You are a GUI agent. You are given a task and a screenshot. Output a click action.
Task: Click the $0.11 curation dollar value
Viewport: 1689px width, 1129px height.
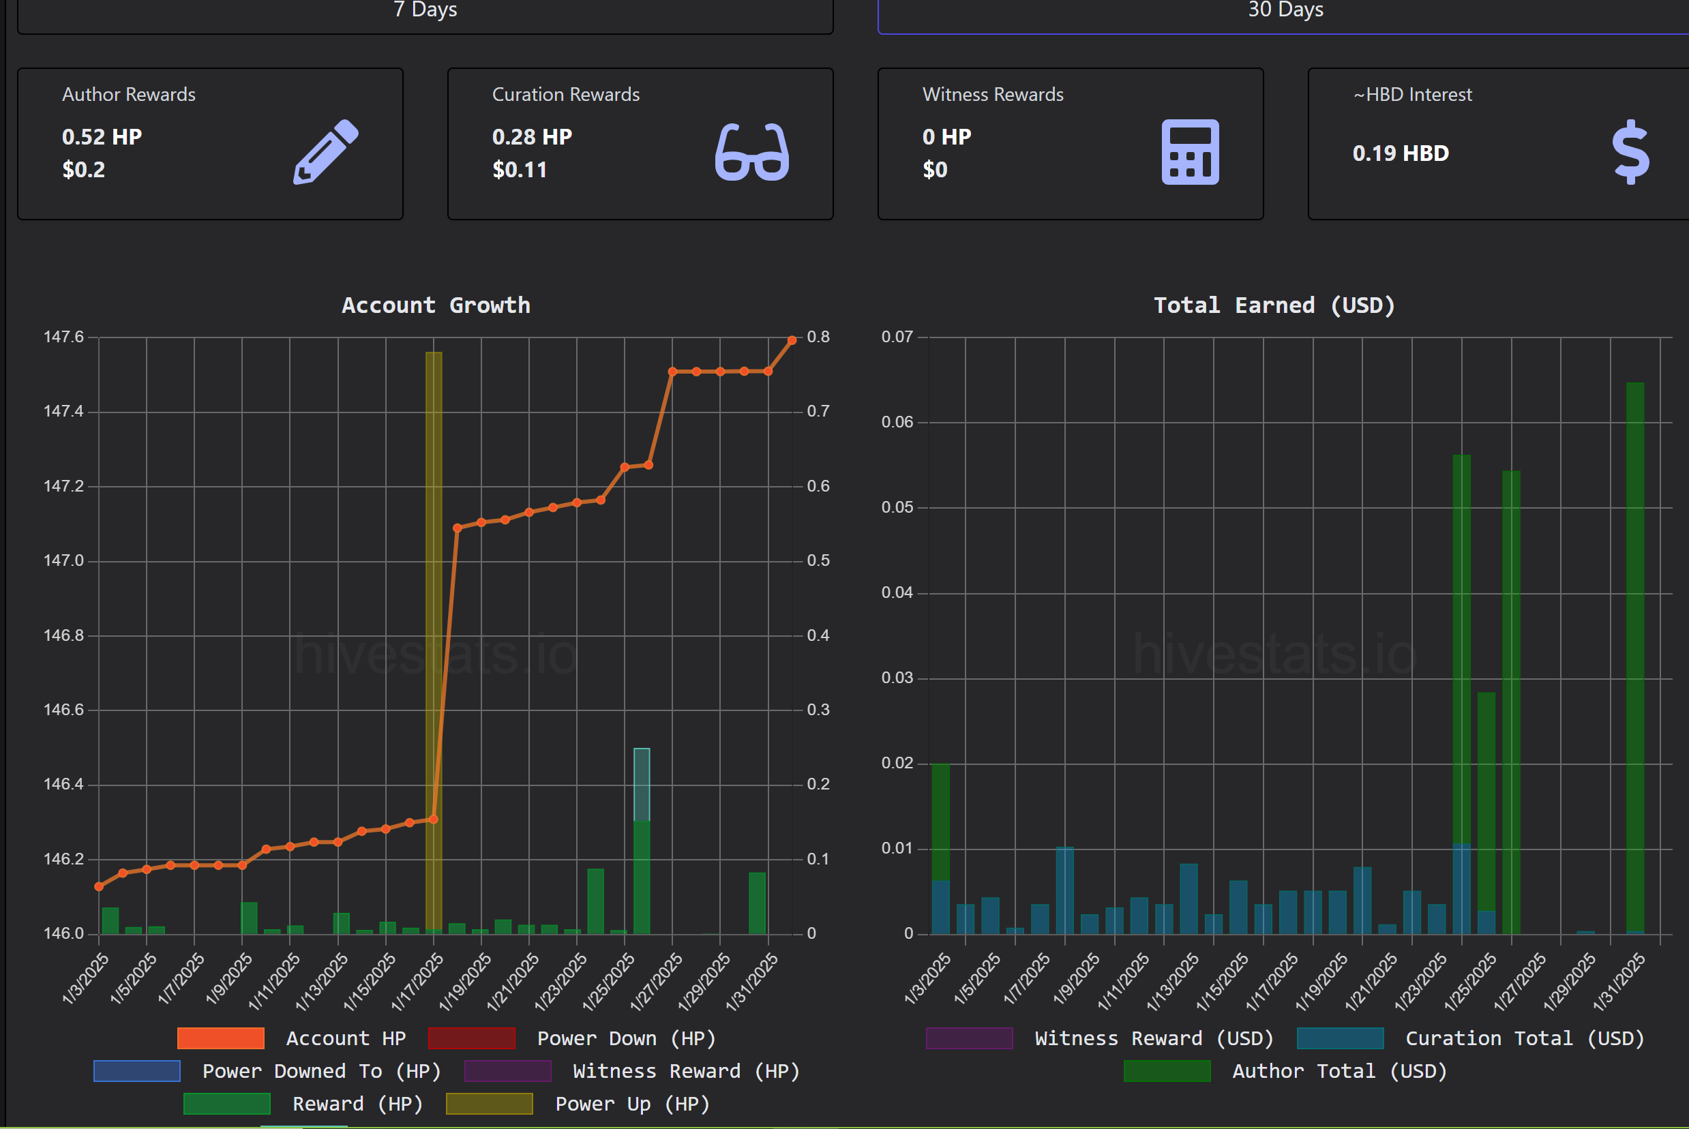point(520,170)
